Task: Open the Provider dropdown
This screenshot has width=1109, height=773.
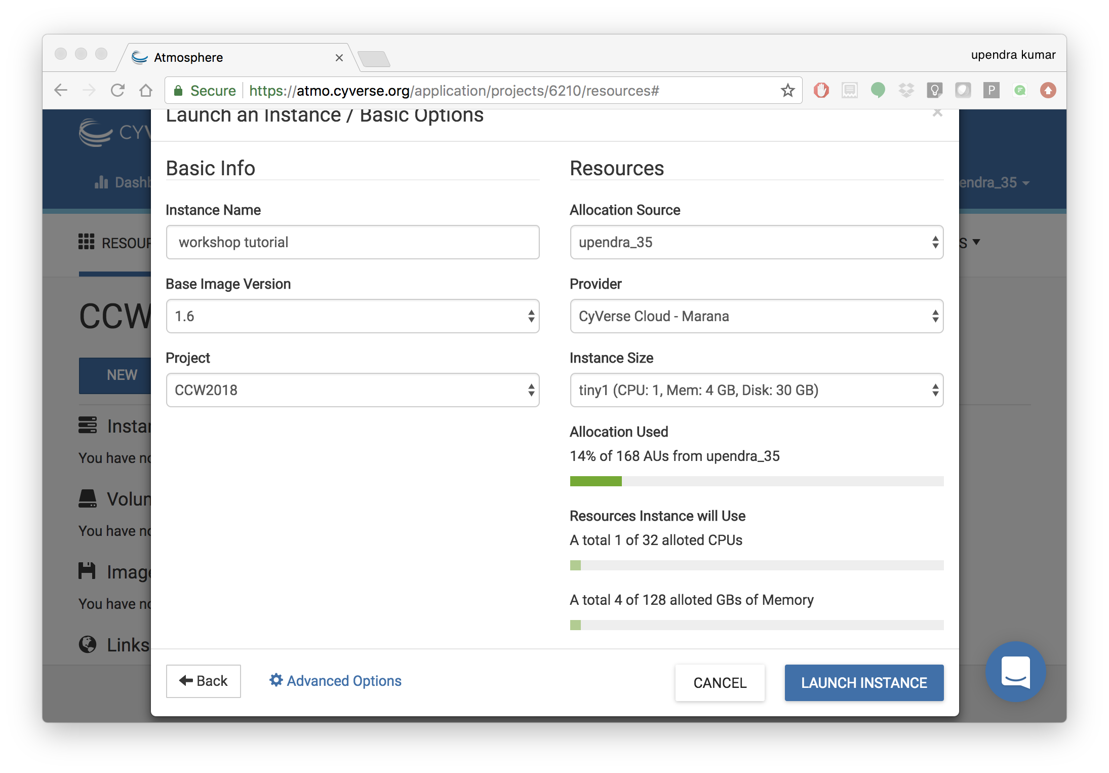Action: [757, 316]
